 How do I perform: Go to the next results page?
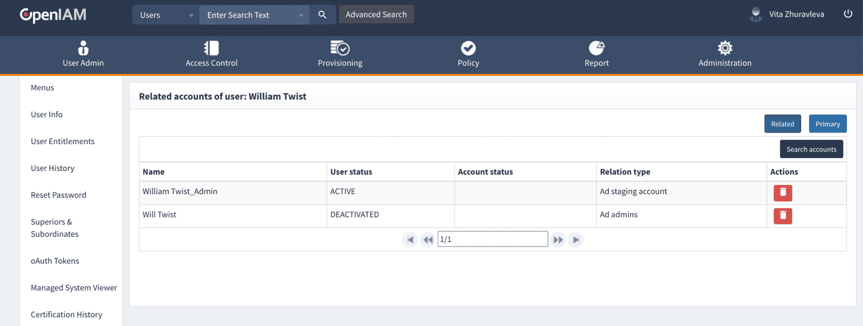coord(558,240)
